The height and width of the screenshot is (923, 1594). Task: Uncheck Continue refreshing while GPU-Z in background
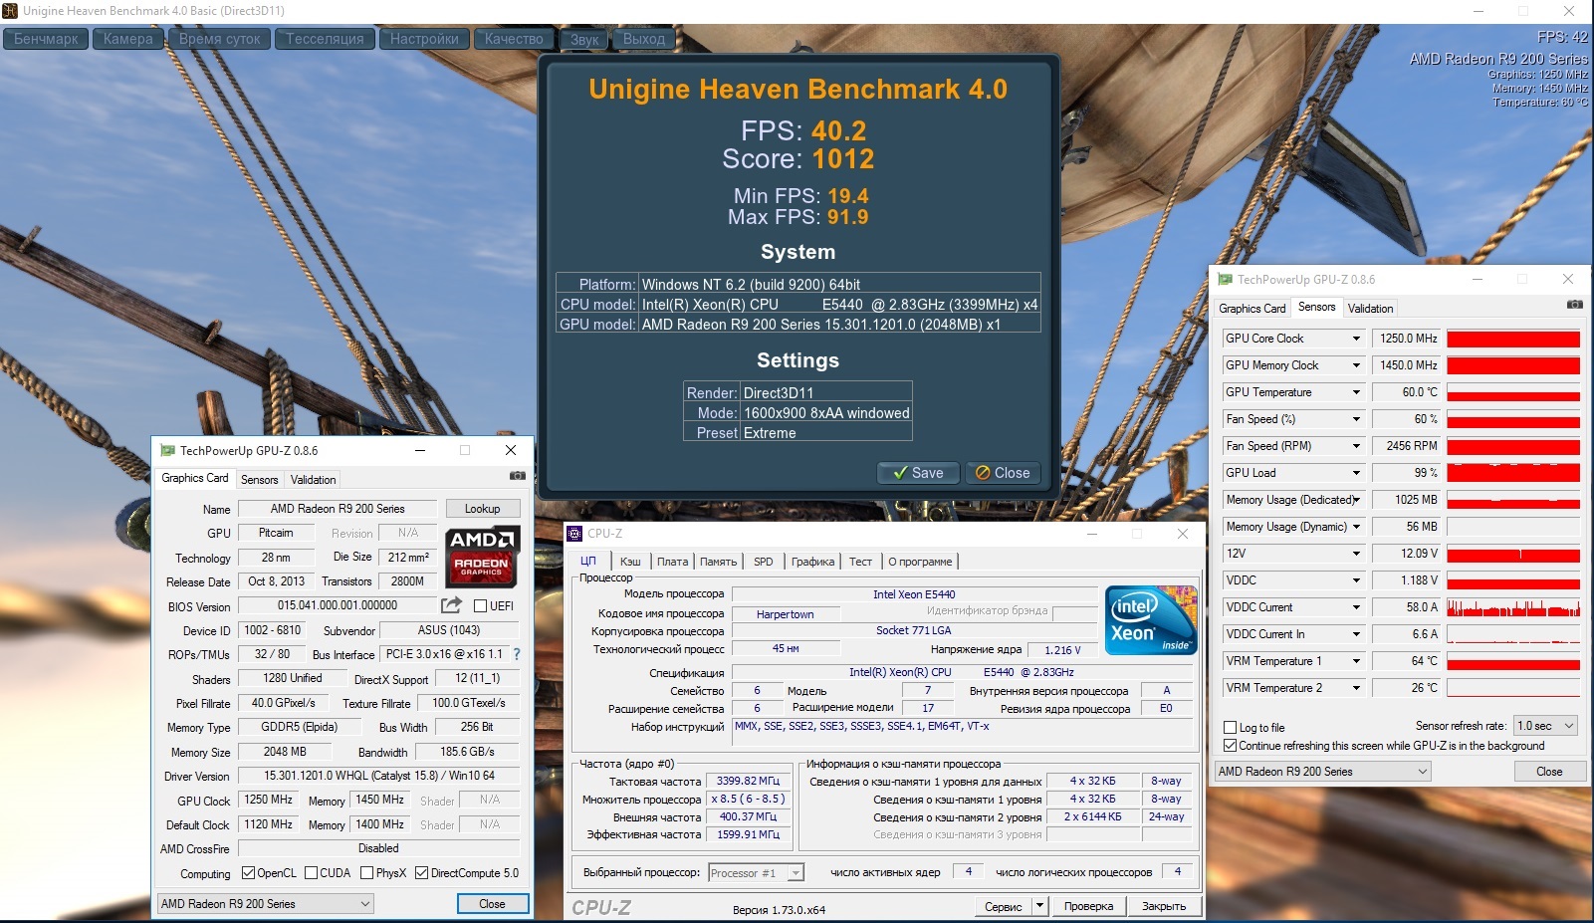tap(1231, 746)
